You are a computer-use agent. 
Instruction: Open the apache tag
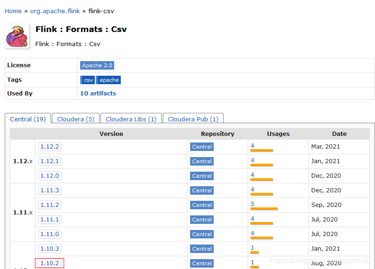[108, 80]
